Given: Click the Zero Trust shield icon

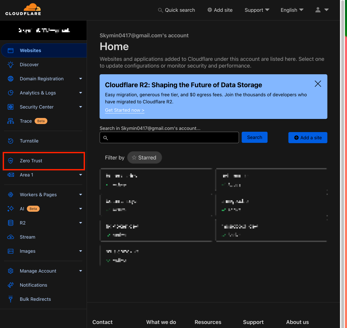Looking at the screenshot, I should coord(11,161).
